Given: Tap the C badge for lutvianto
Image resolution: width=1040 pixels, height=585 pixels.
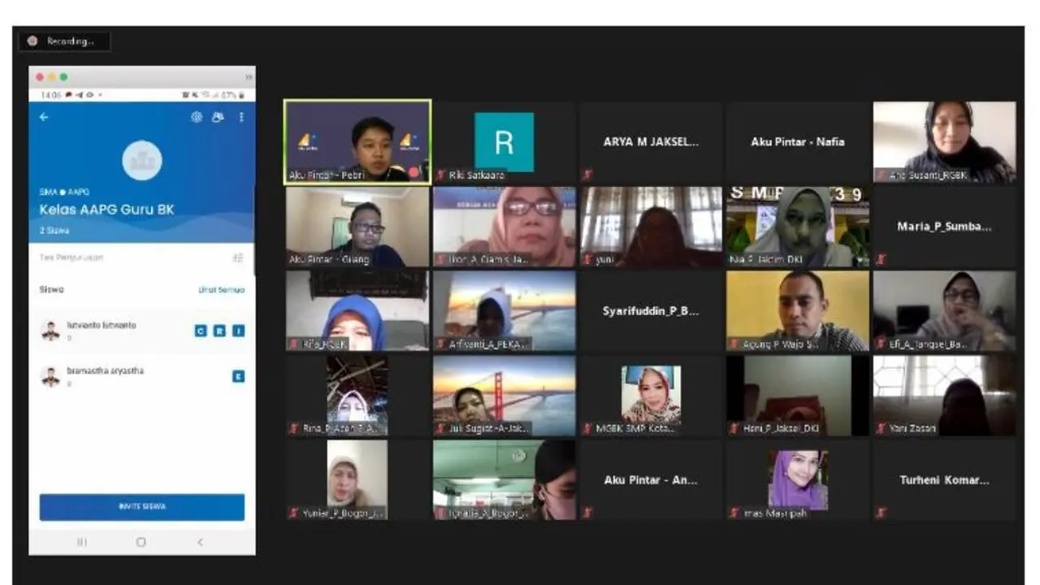Looking at the screenshot, I should [x=201, y=331].
